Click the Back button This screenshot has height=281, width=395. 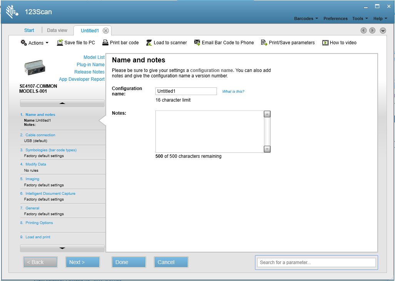(40, 262)
